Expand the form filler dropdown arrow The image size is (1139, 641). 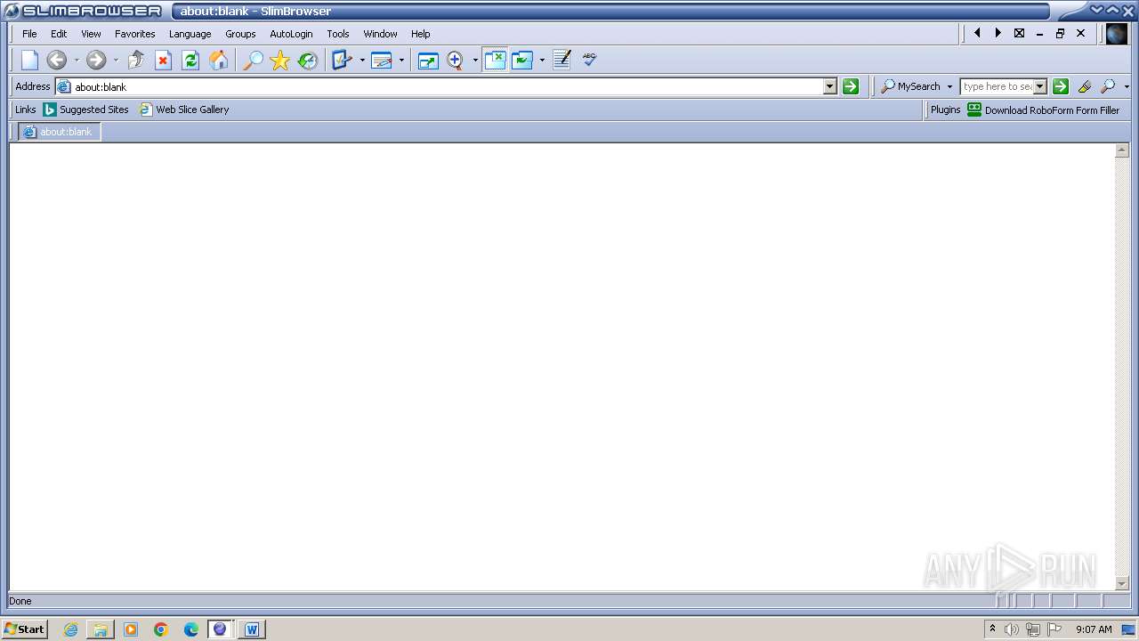click(362, 61)
